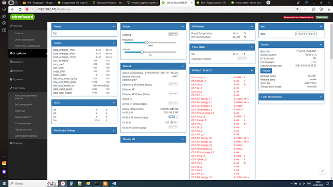Viewport: 333px width, 187px height.
Task: Open История in the sidebar
Action: pos(18,71)
